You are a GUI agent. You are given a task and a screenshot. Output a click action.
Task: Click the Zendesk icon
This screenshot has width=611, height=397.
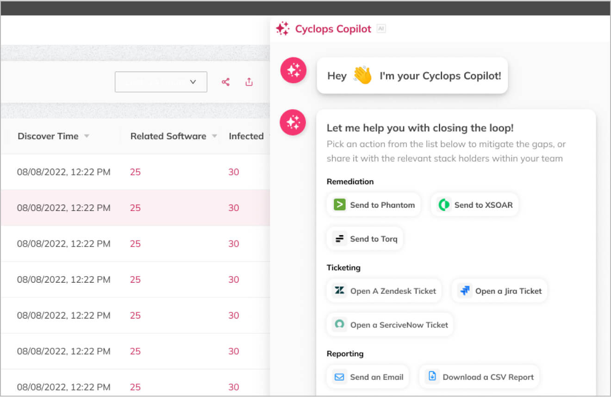click(x=338, y=291)
